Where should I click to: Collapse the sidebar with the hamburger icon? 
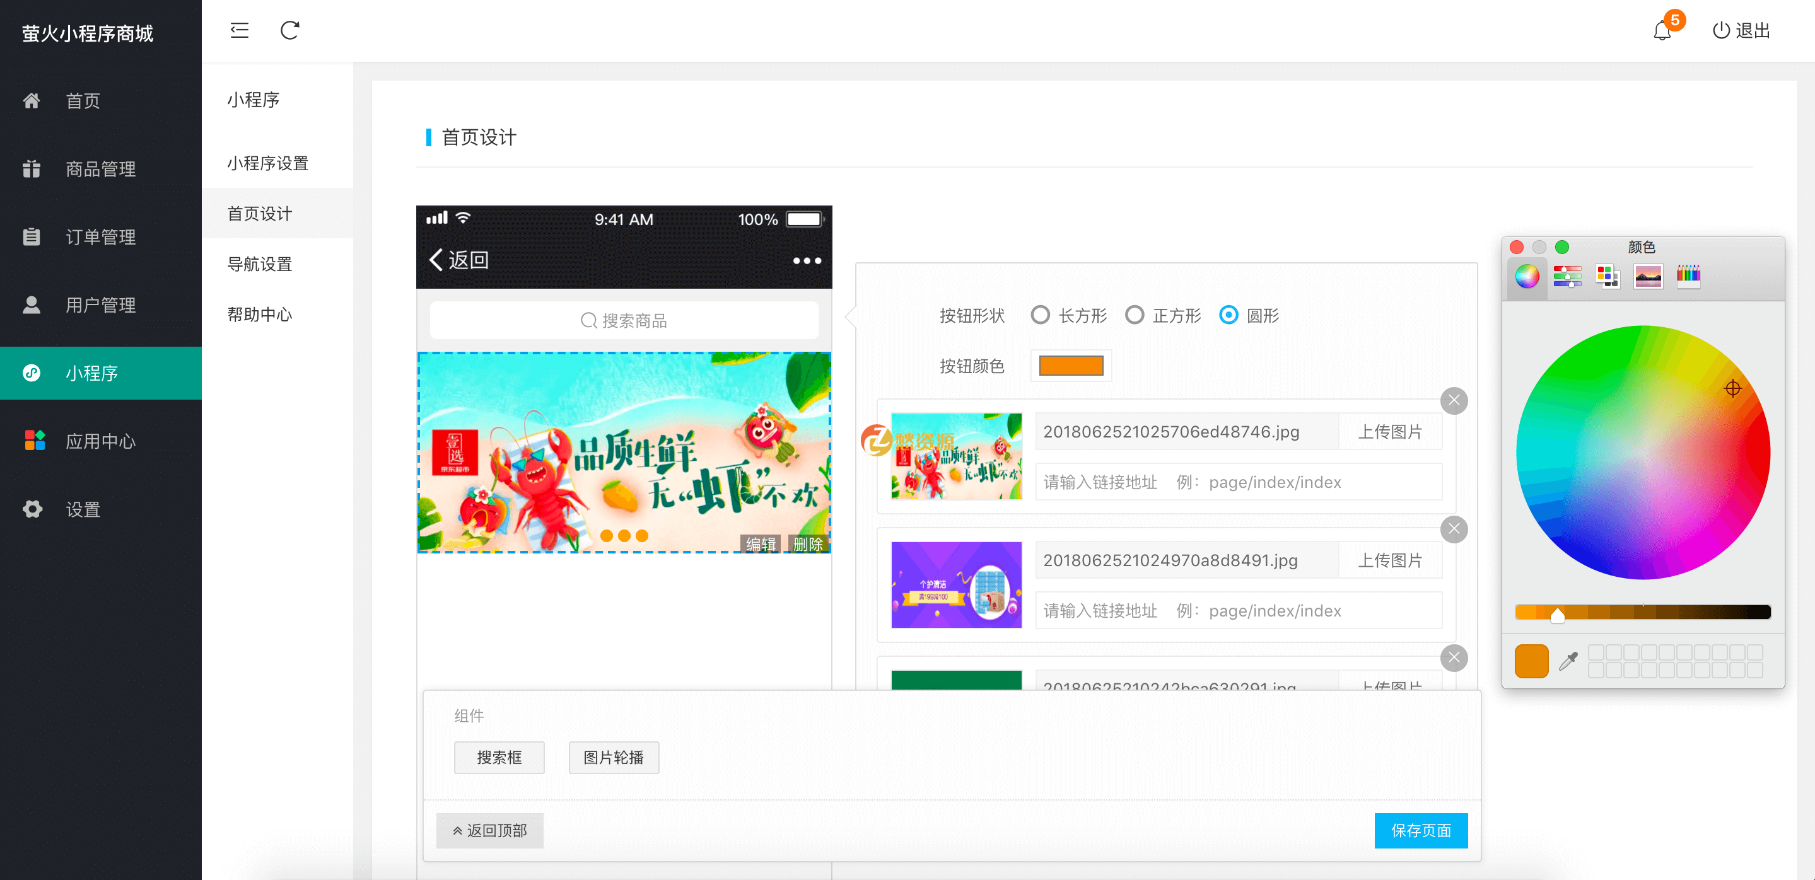pyautogui.click(x=239, y=31)
